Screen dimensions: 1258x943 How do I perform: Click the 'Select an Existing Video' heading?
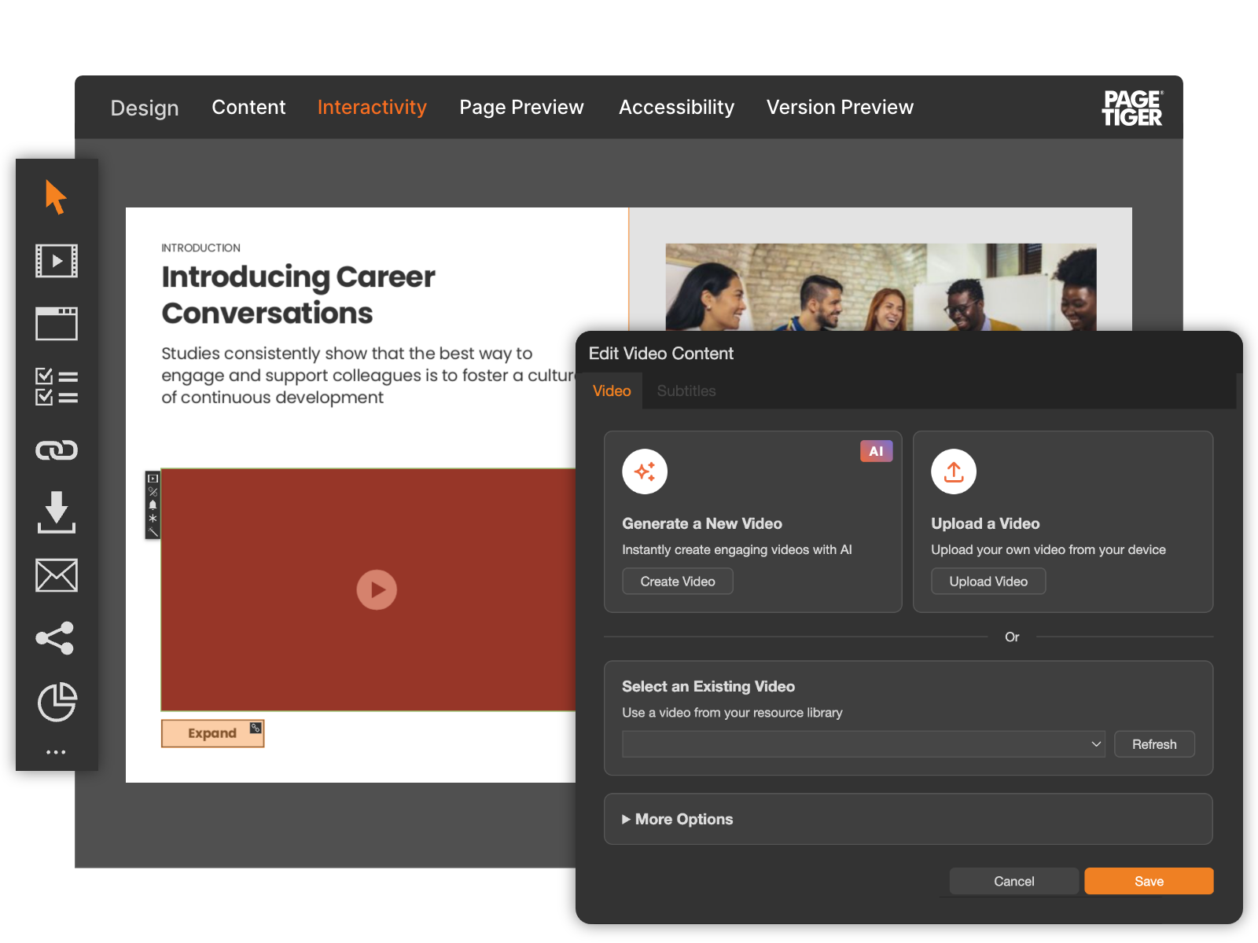(x=708, y=686)
